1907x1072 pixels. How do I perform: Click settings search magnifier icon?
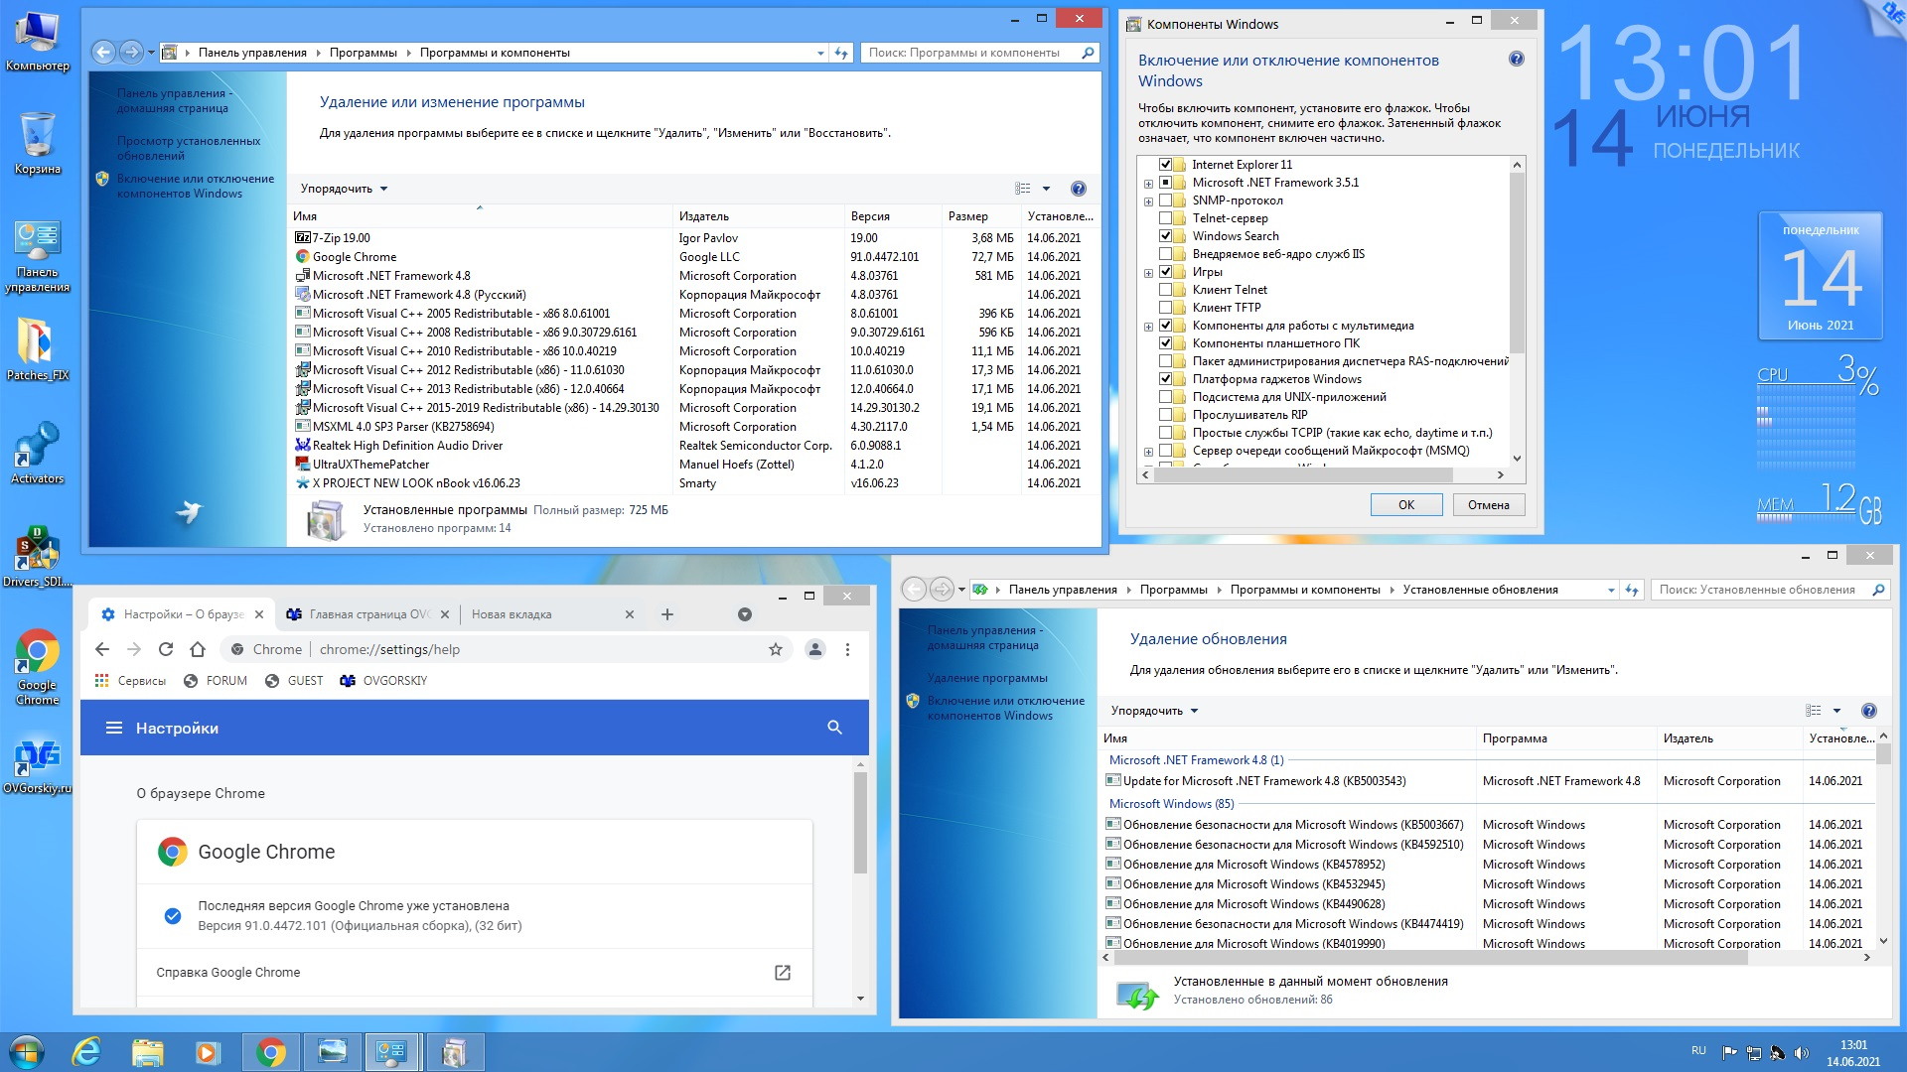(834, 728)
